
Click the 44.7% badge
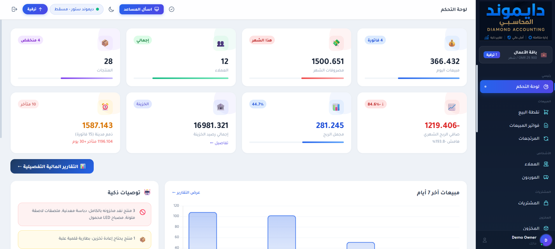[x=258, y=104]
